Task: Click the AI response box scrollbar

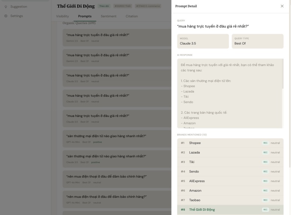Action: [283, 74]
